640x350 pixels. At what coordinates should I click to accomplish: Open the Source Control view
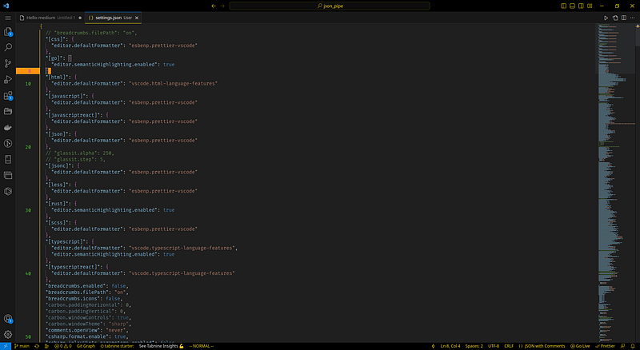point(8,63)
